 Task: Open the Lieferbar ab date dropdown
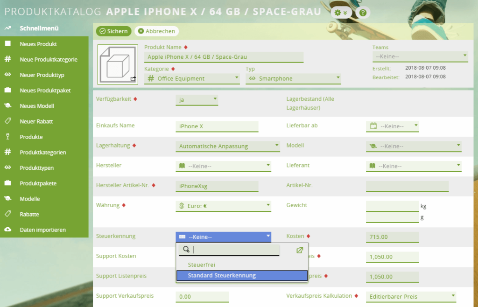click(392, 126)
